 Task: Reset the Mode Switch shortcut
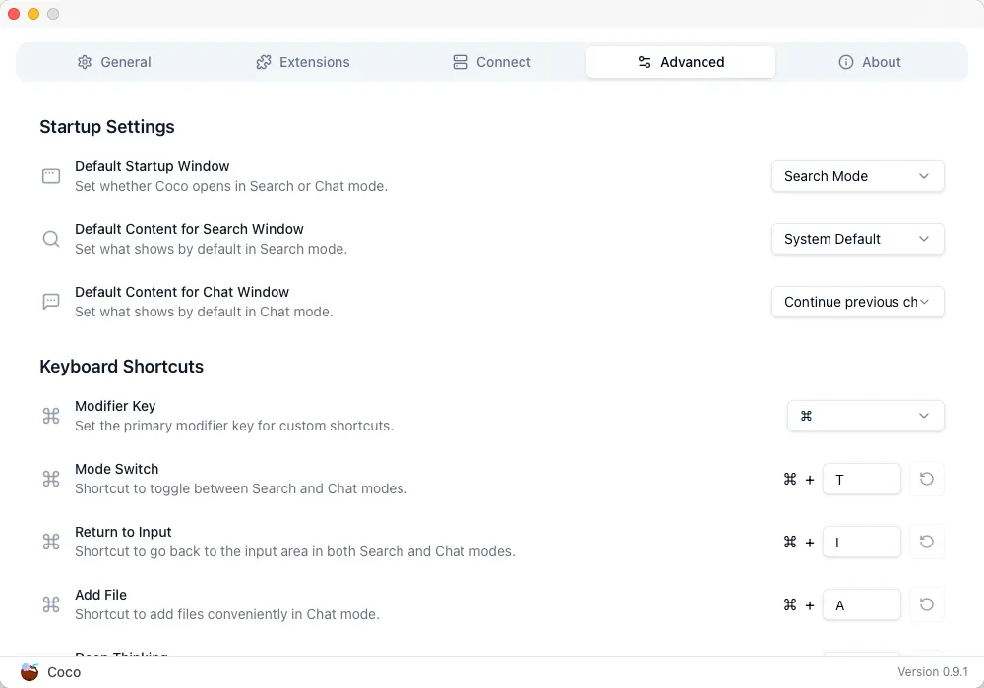coord(926,479)
